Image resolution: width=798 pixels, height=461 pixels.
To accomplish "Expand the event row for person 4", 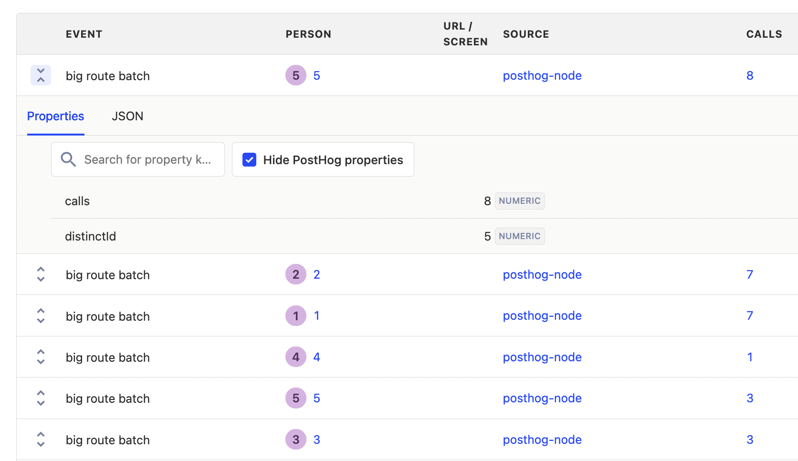I will coord(41,357).
